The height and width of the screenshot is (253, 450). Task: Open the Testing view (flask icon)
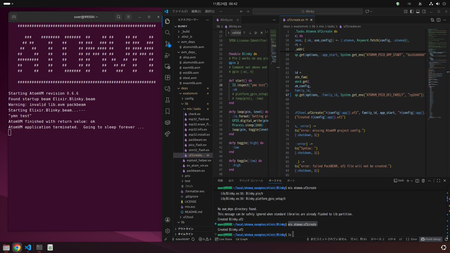click(167, 100)
